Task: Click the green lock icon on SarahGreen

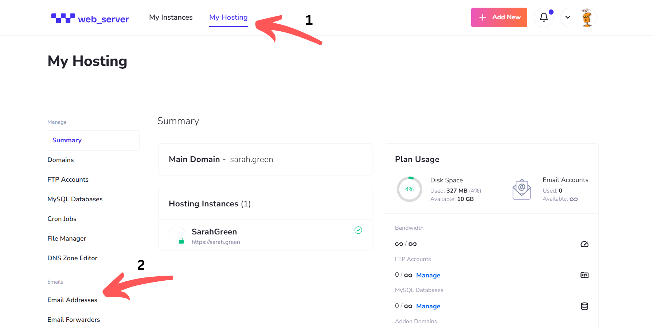Action: tap(181, 241)
